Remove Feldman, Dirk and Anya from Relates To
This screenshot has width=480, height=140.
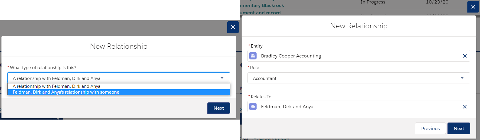point(465,106)
